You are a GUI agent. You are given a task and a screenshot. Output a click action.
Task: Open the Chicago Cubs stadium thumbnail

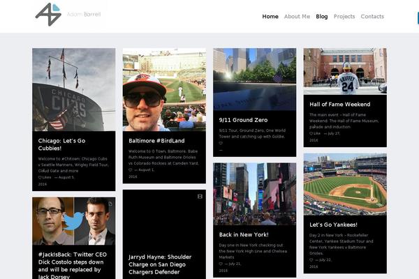(74, 89)
